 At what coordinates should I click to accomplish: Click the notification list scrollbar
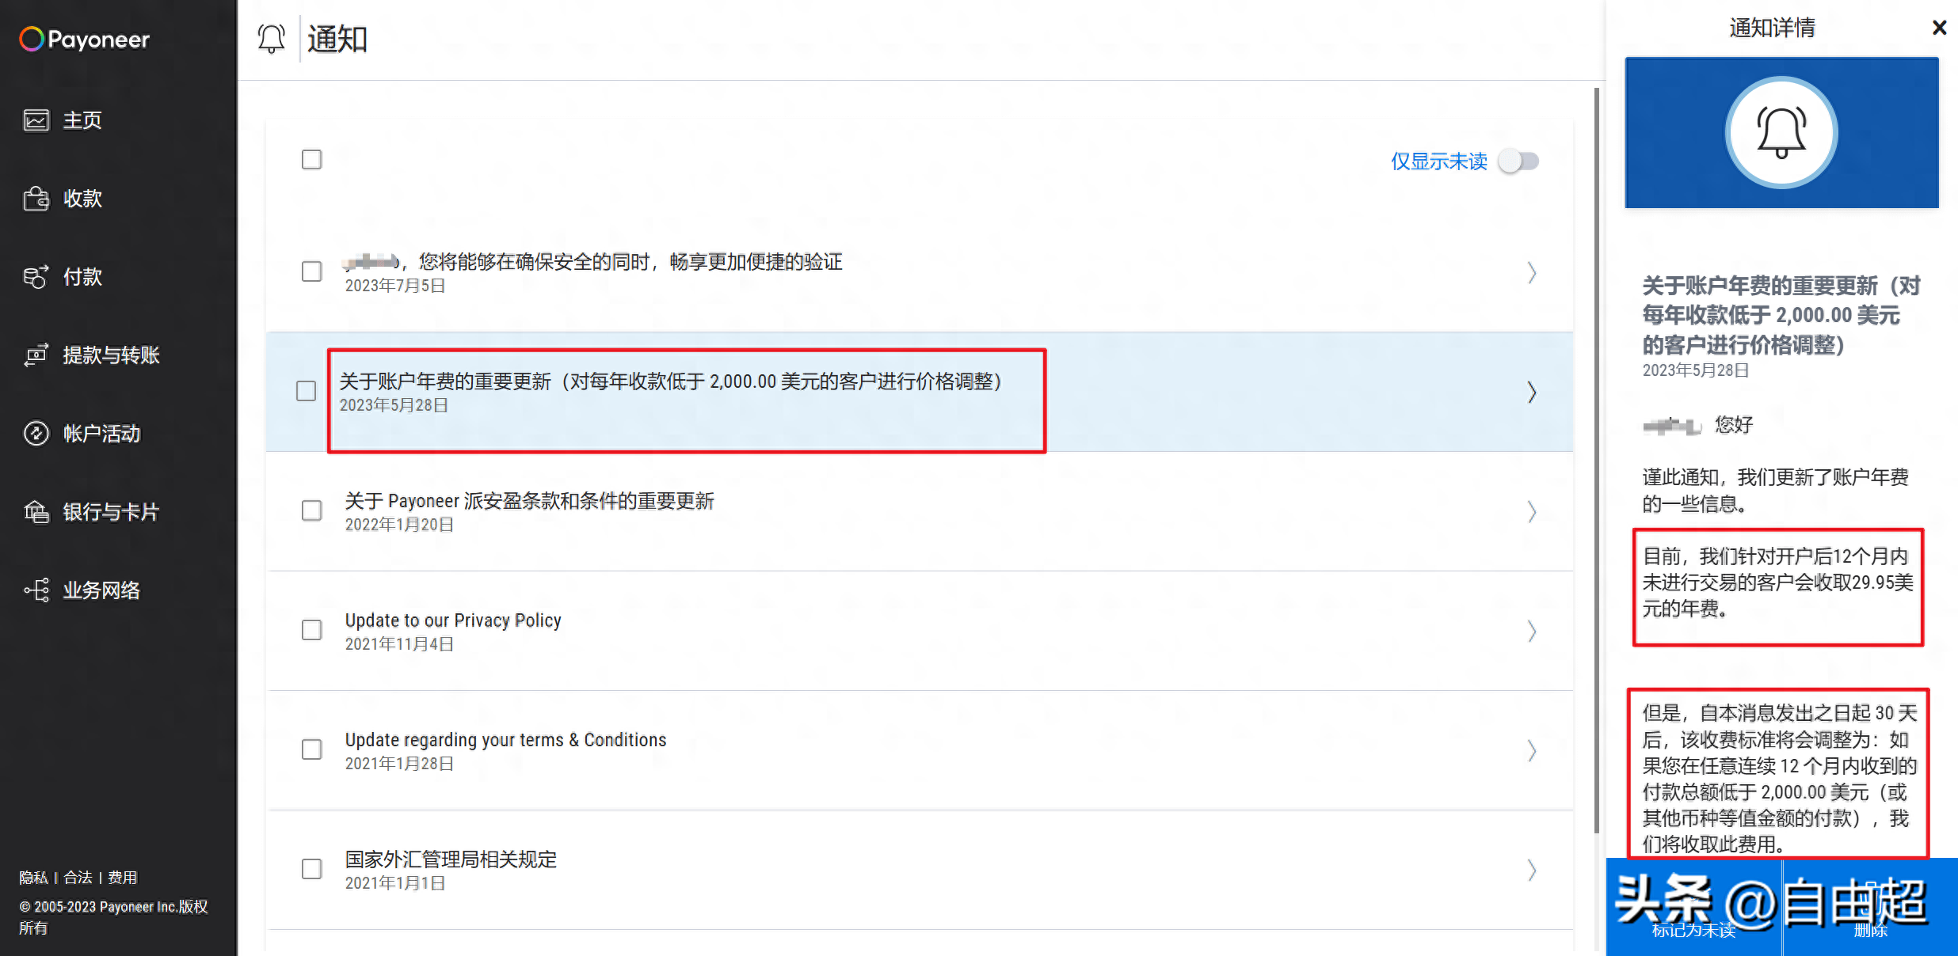tap(1596, 459)
